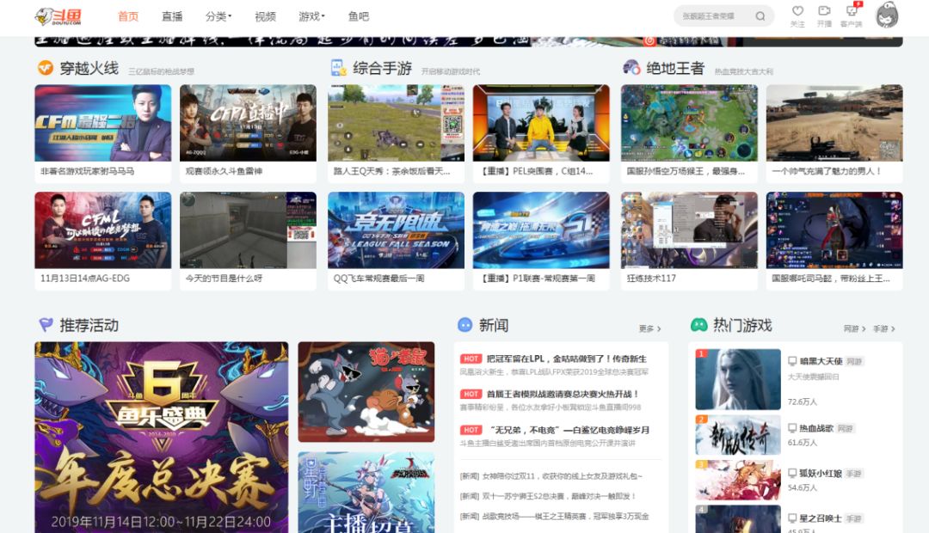Click the Douyu shark logo
Image resolution: width=929 pixels, height=533 pixels.
click(58, 16)
